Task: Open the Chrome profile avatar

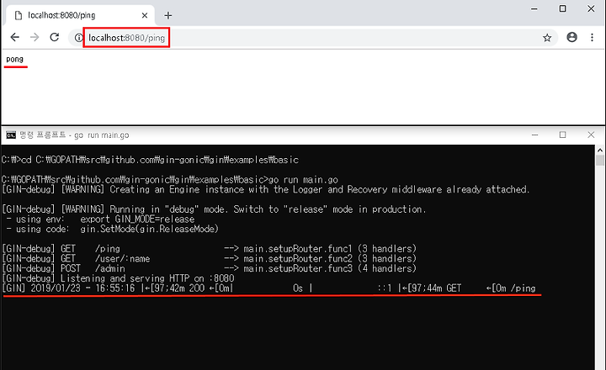Action: (x=571, y=37)
